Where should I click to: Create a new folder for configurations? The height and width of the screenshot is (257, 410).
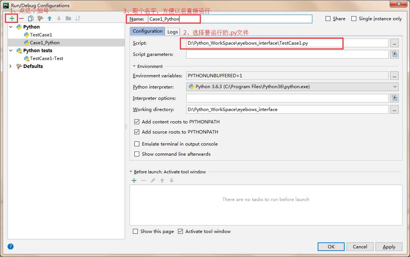pyautogui.click(x=68, y=18)
